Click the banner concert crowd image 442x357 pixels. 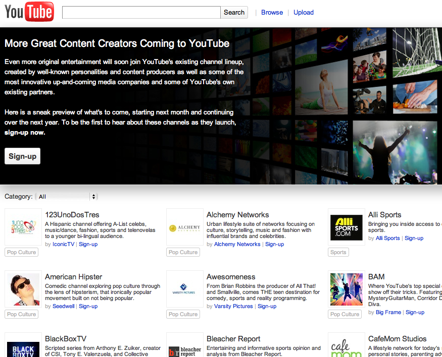click(x=395, y=152)
